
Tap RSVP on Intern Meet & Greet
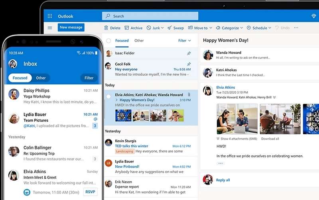(91, 192)
